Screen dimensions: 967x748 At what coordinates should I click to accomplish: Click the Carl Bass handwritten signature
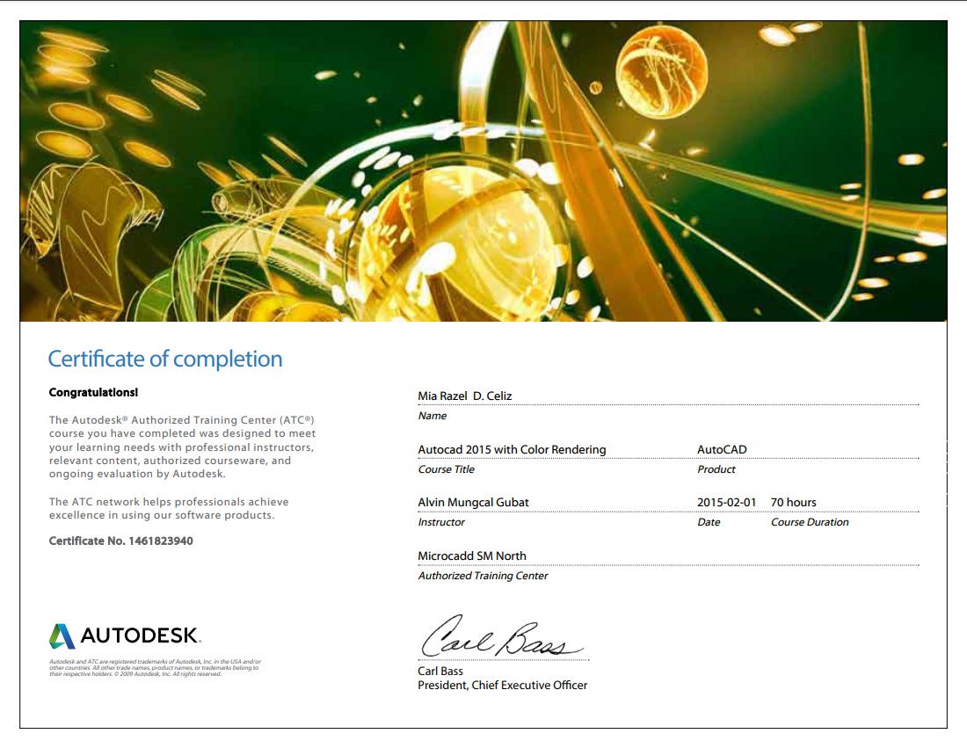click(x=501, y=636)
